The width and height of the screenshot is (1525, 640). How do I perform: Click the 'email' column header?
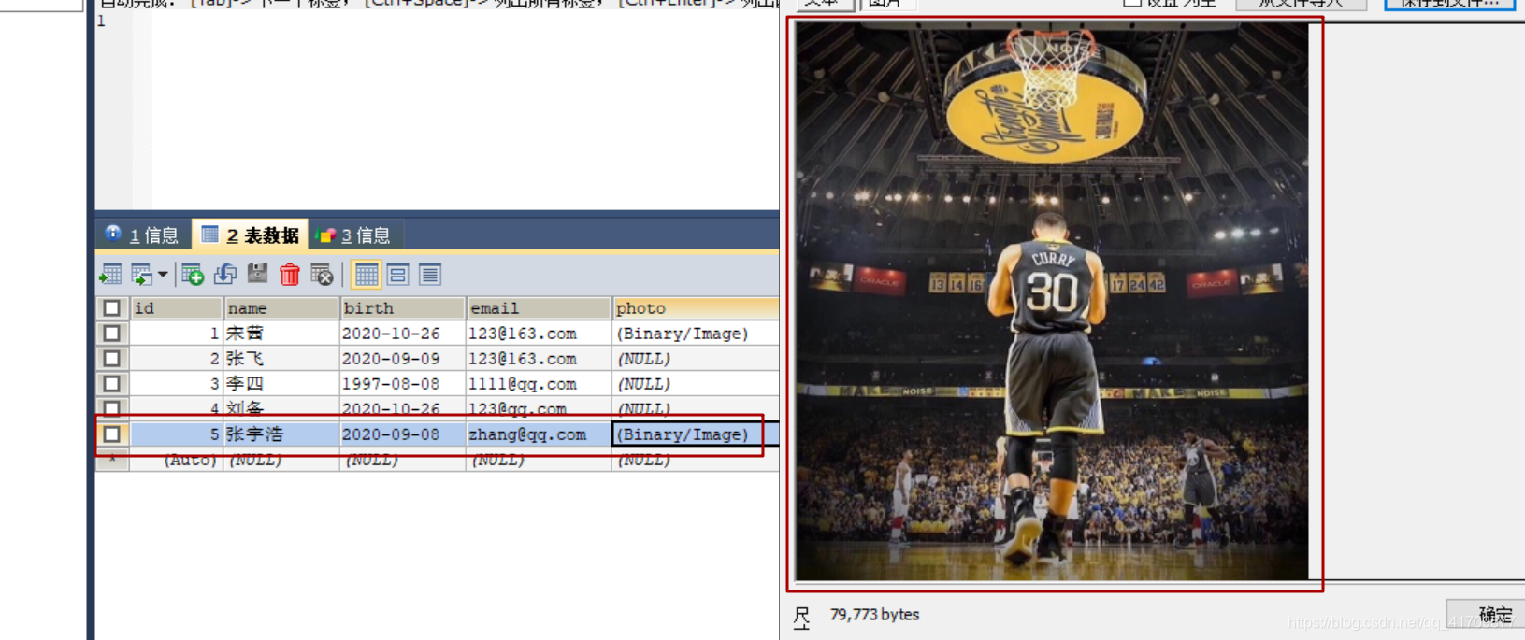click(539, 308)
